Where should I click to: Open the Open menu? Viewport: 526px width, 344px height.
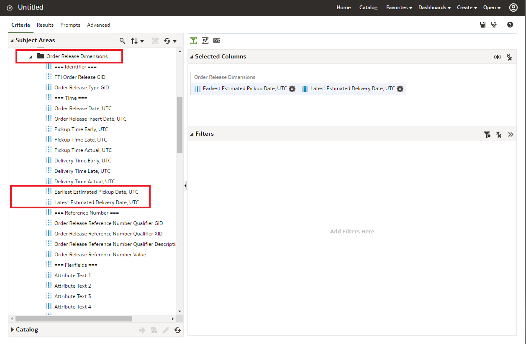(x=492, y=8)
